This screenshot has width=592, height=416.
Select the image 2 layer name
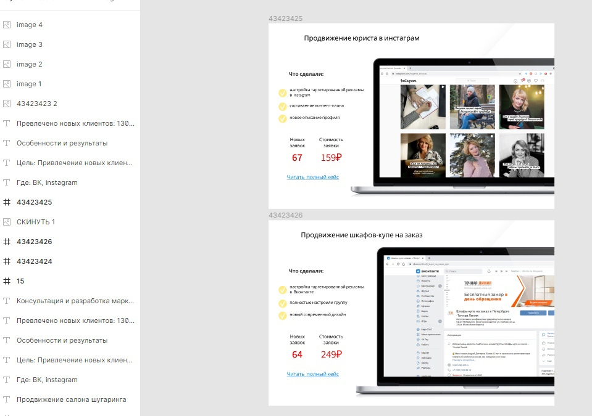(x=30, y=64)
